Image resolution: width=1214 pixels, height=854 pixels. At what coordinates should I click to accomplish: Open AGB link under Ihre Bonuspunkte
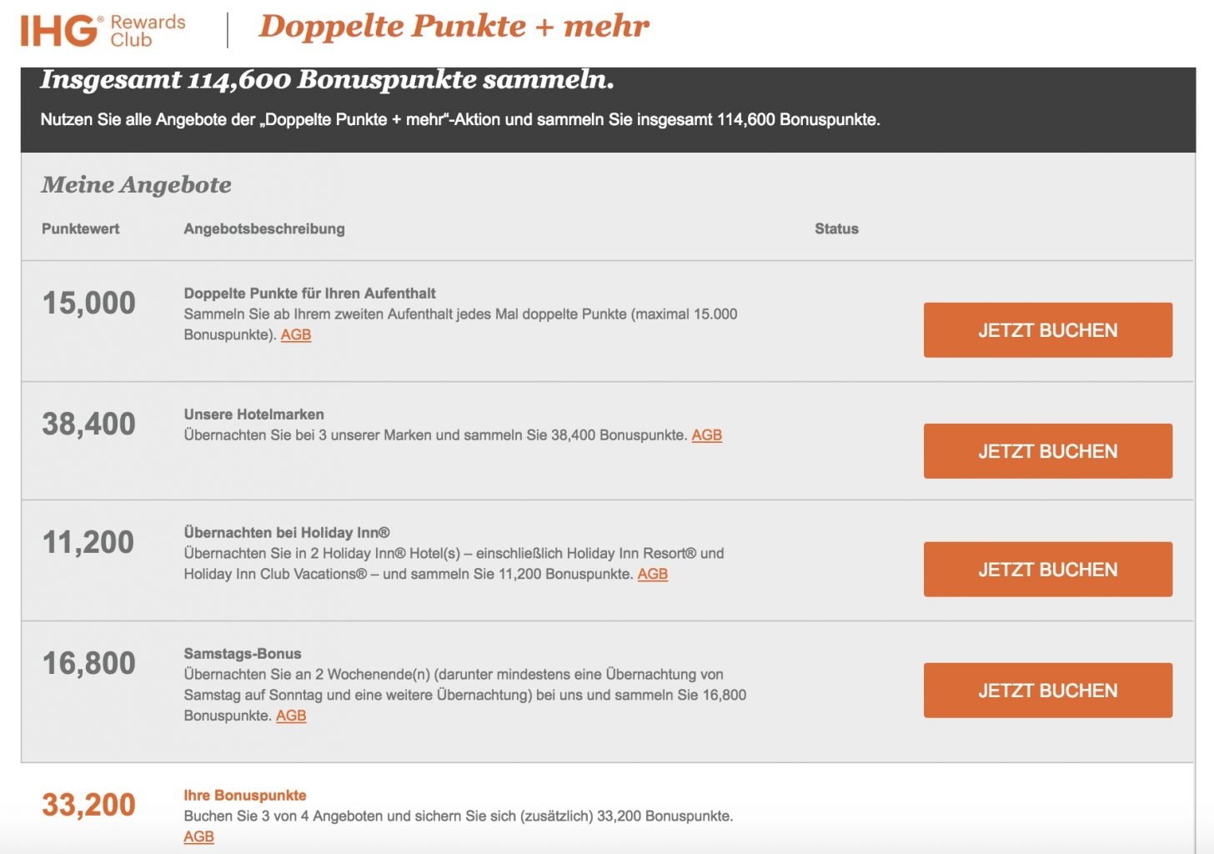tap(198, 837)
